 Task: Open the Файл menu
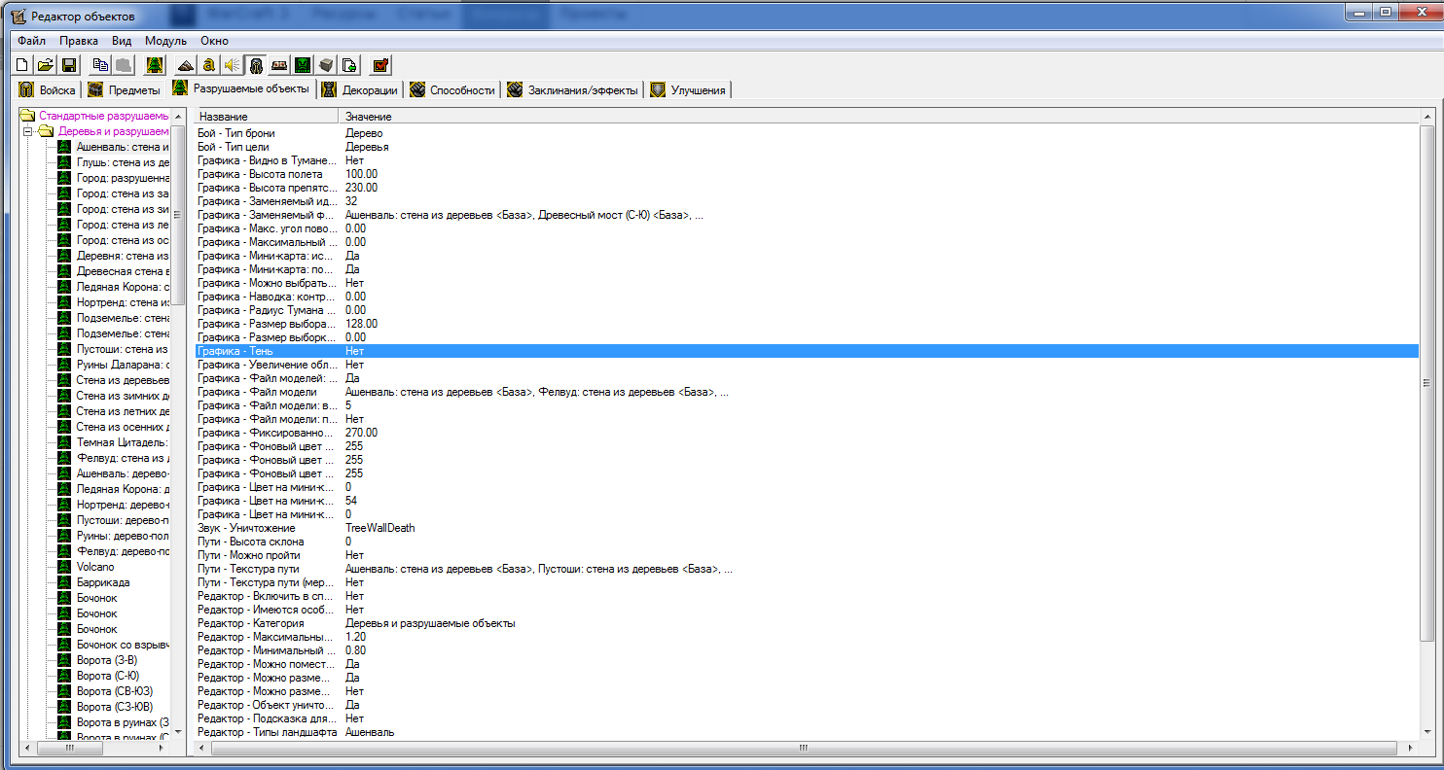31,41
